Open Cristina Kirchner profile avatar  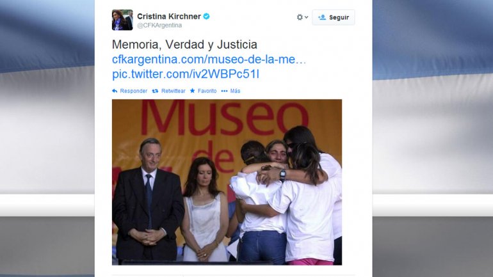[x=122, y=20]
